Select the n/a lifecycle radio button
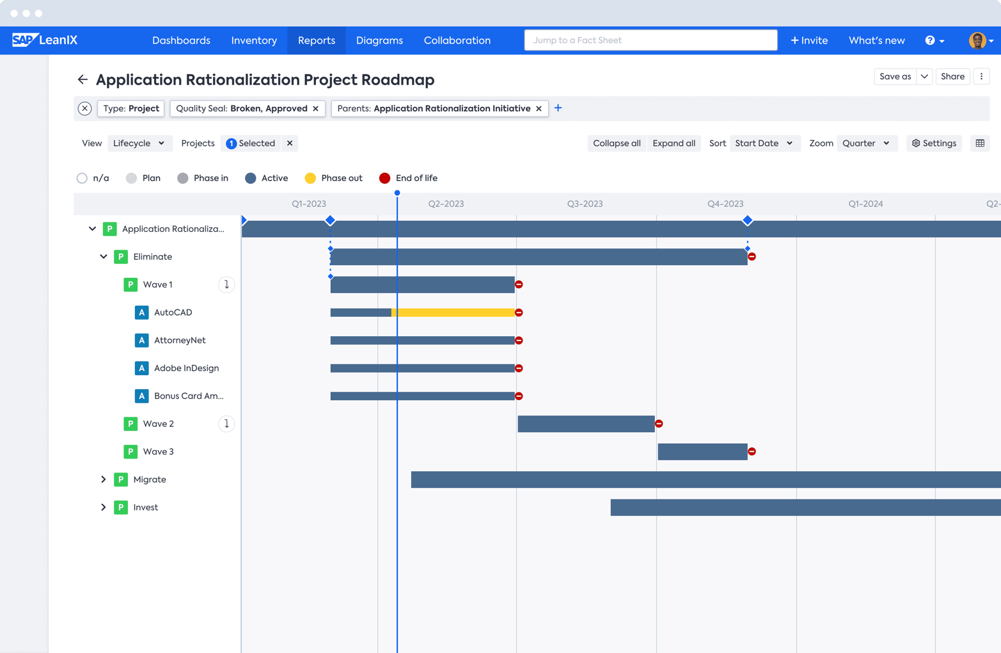1001x653 pixels. (81, 179)
